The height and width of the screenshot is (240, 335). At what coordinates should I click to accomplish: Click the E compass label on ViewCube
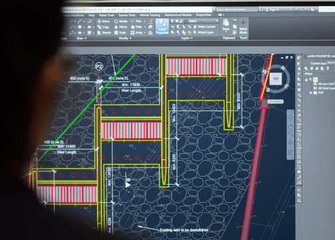click(x=286, y=86)
